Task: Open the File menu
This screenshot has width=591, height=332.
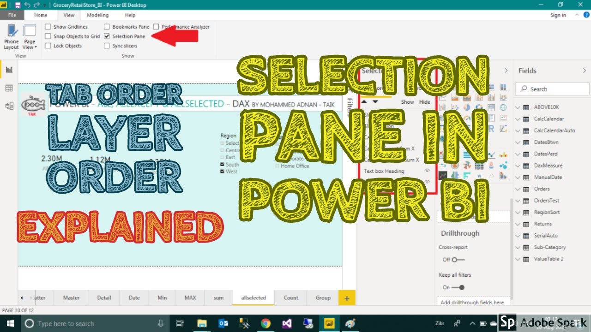Action: point(12,15)
